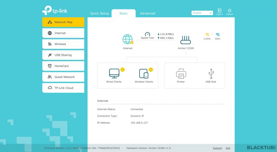Run the Speed Test gauge icon

coord(148,34)
